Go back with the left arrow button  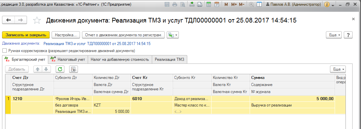[8, 20]
